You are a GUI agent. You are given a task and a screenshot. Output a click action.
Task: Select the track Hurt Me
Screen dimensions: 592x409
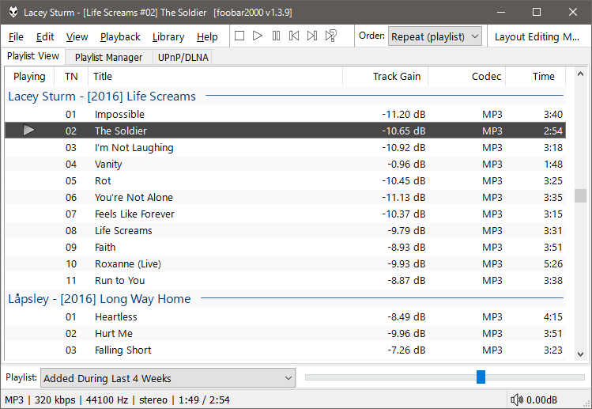point(285,333)
